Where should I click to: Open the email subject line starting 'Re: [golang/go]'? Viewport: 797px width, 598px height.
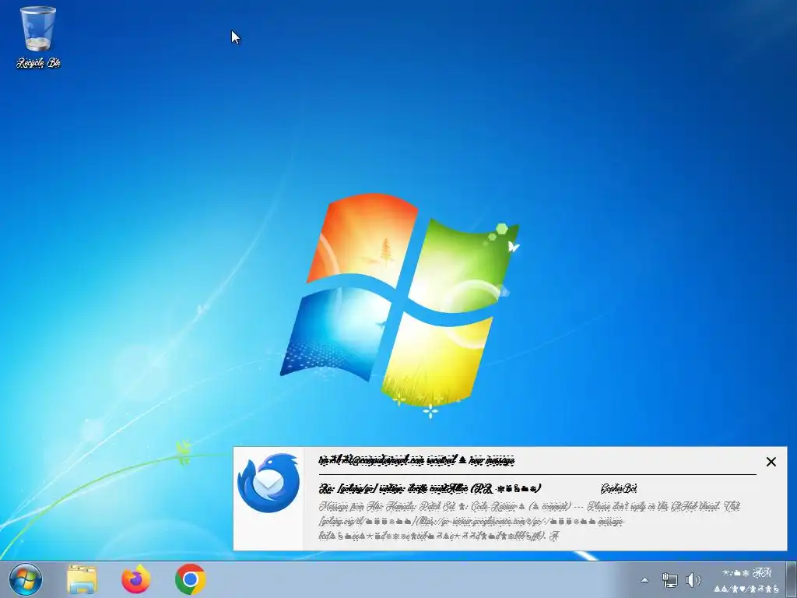click(430, 489)
